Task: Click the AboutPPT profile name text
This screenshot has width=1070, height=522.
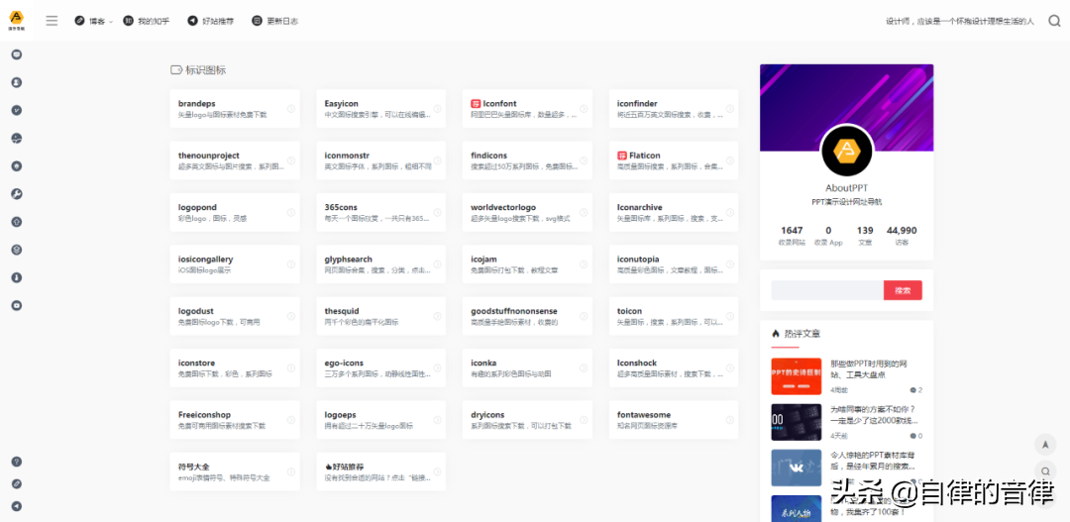Action: pos(847,187)
